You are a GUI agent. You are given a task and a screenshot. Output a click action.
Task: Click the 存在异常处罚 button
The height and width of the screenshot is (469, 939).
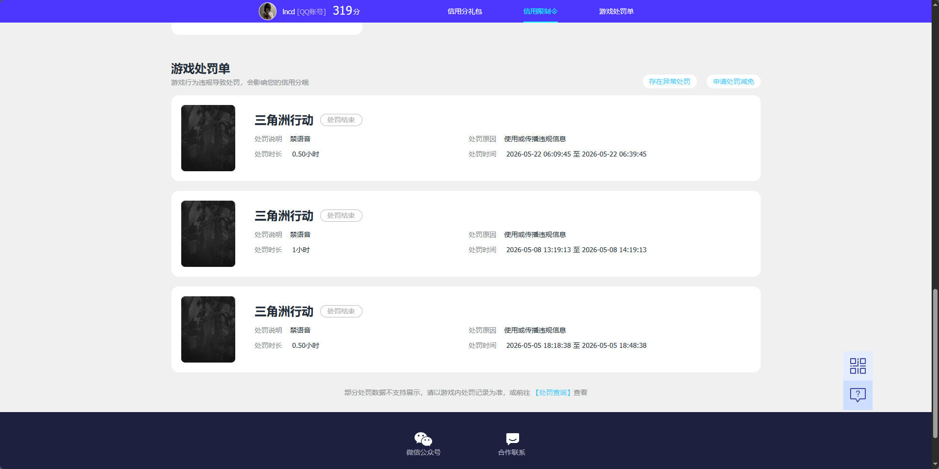(669, 81)
